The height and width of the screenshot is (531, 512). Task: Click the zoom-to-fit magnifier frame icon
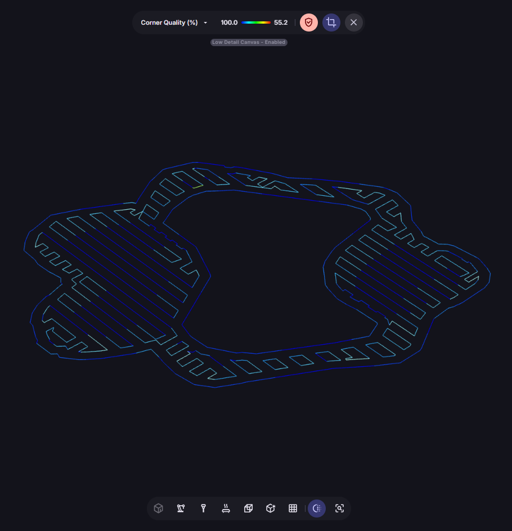point(339,508)
